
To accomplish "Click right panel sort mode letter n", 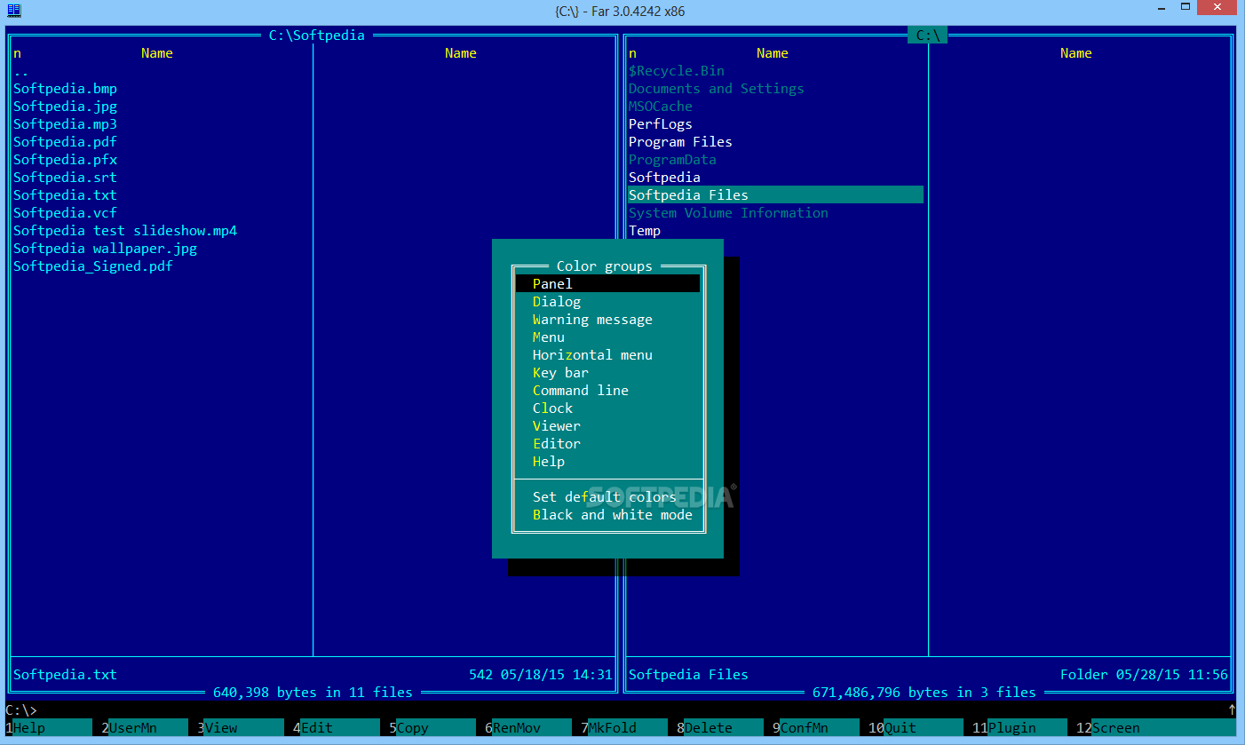I will point(633,53).
